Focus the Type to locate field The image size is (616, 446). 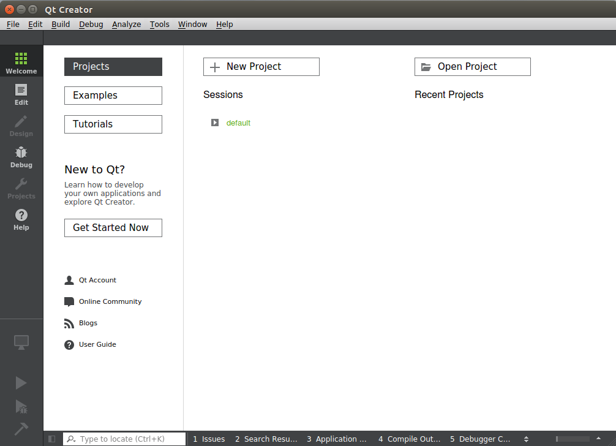pyautogui.click(x=124, y=439)
